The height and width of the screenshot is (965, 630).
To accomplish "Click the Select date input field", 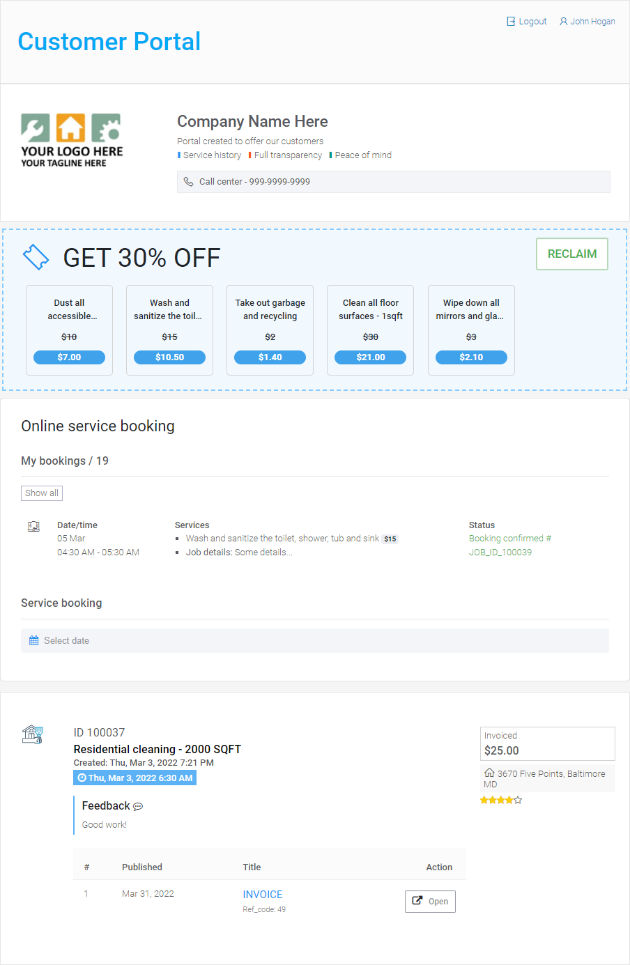I will point(315,641).
